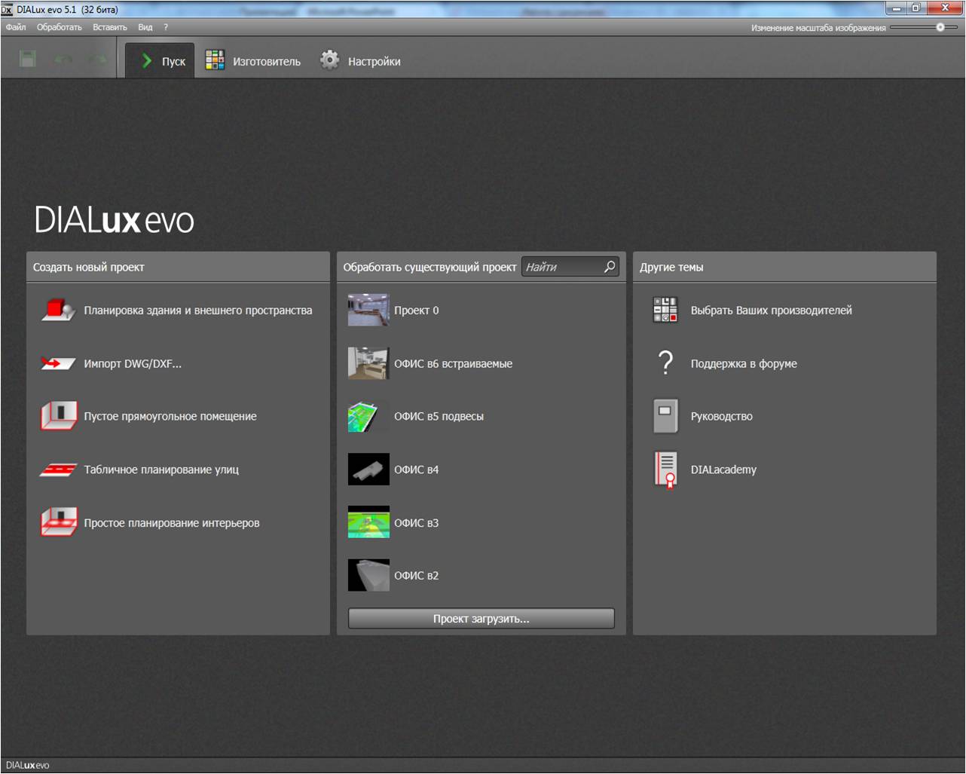
Task: Open the Настройки settings tab
Action: (x=360, y=61)
